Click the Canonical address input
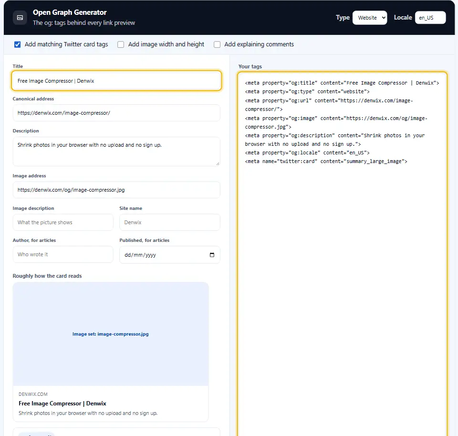 coord(116,113)
